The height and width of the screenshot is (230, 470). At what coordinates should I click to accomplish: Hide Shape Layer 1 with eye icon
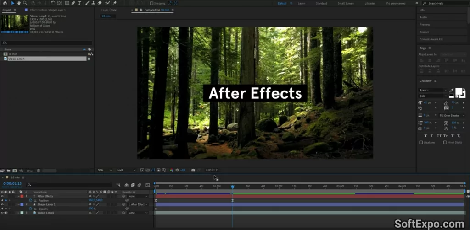(x=2, y=204)
